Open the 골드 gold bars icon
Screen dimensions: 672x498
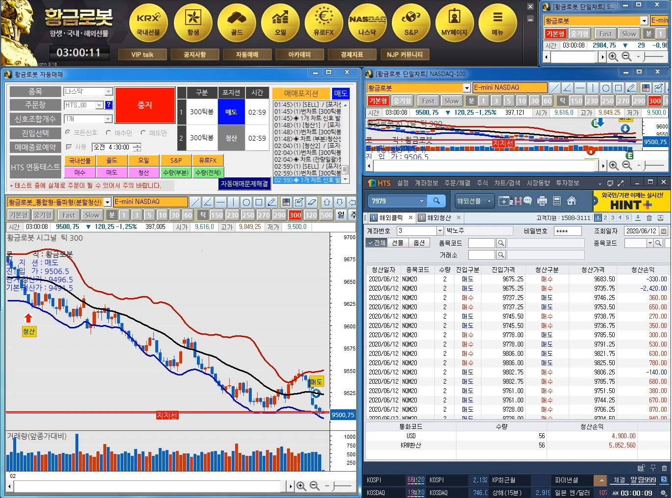(237, 22)
